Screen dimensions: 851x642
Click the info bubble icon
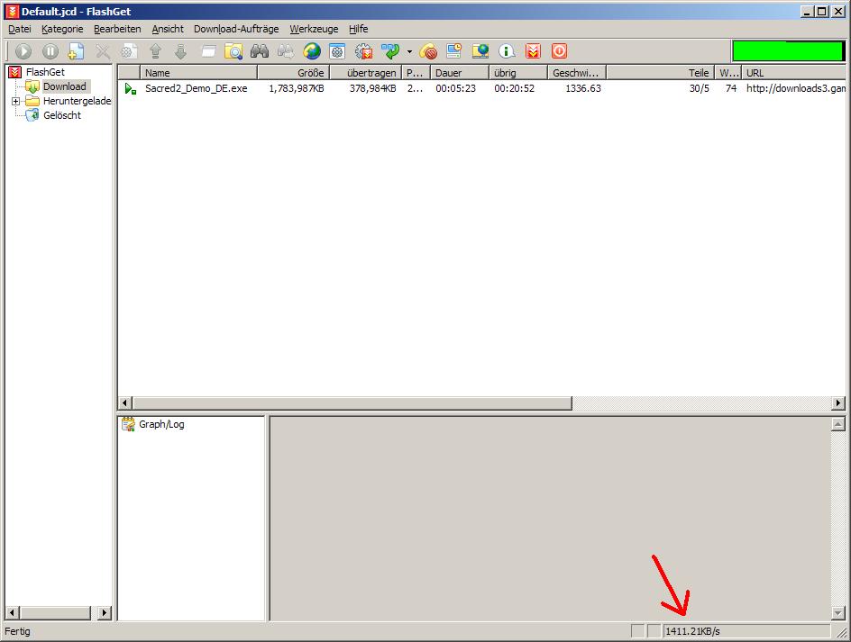[507, 51]
